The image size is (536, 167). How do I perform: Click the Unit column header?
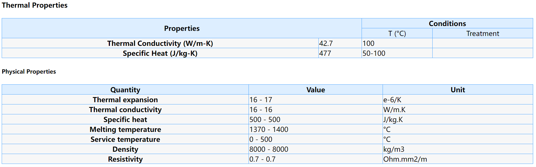(458, 90)
